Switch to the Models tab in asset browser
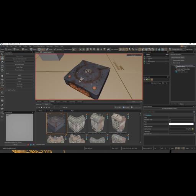The width and height of the screenshot is (196, 196). (52, 102)
